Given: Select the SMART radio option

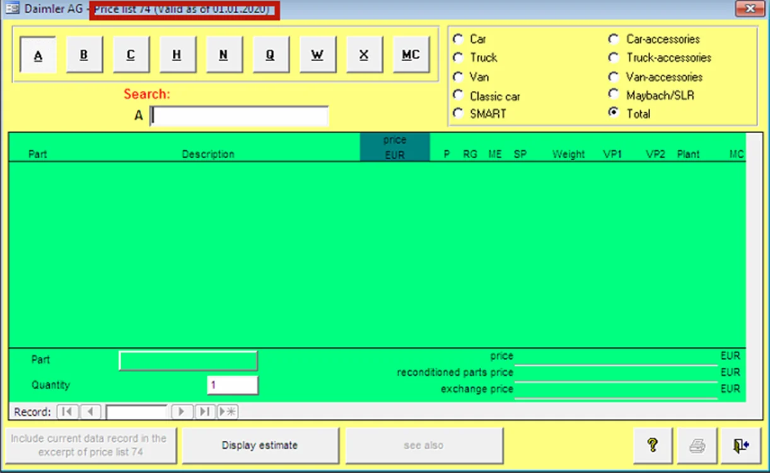Looking at the screenshot, I should tap(458, 114).
